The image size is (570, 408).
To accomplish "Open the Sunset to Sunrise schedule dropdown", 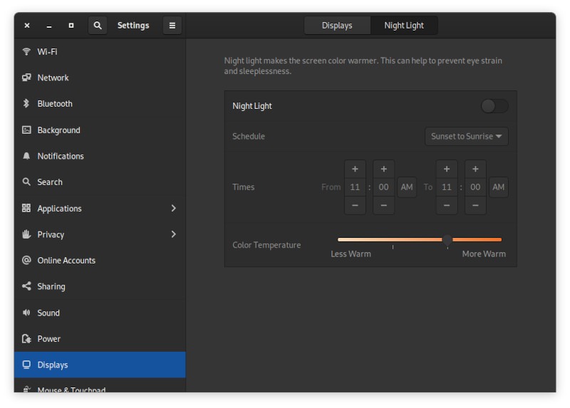I will 467,137.
